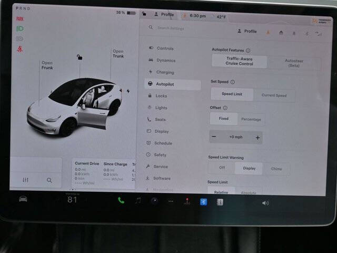Tap the green headlight indicator icon
337x253 pixels.
click(x=20, y=28)
